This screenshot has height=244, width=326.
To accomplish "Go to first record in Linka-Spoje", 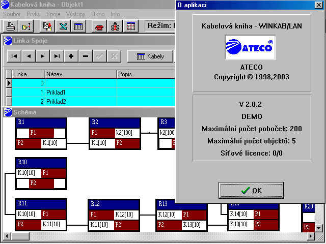I will point(14,56).
